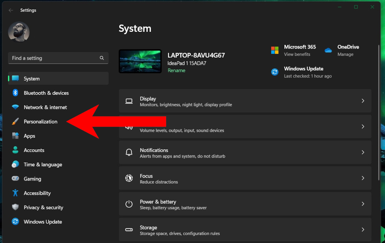Open Windows Update from the sidebar
This screenshot has width=385, height=243.
[43, 221]
